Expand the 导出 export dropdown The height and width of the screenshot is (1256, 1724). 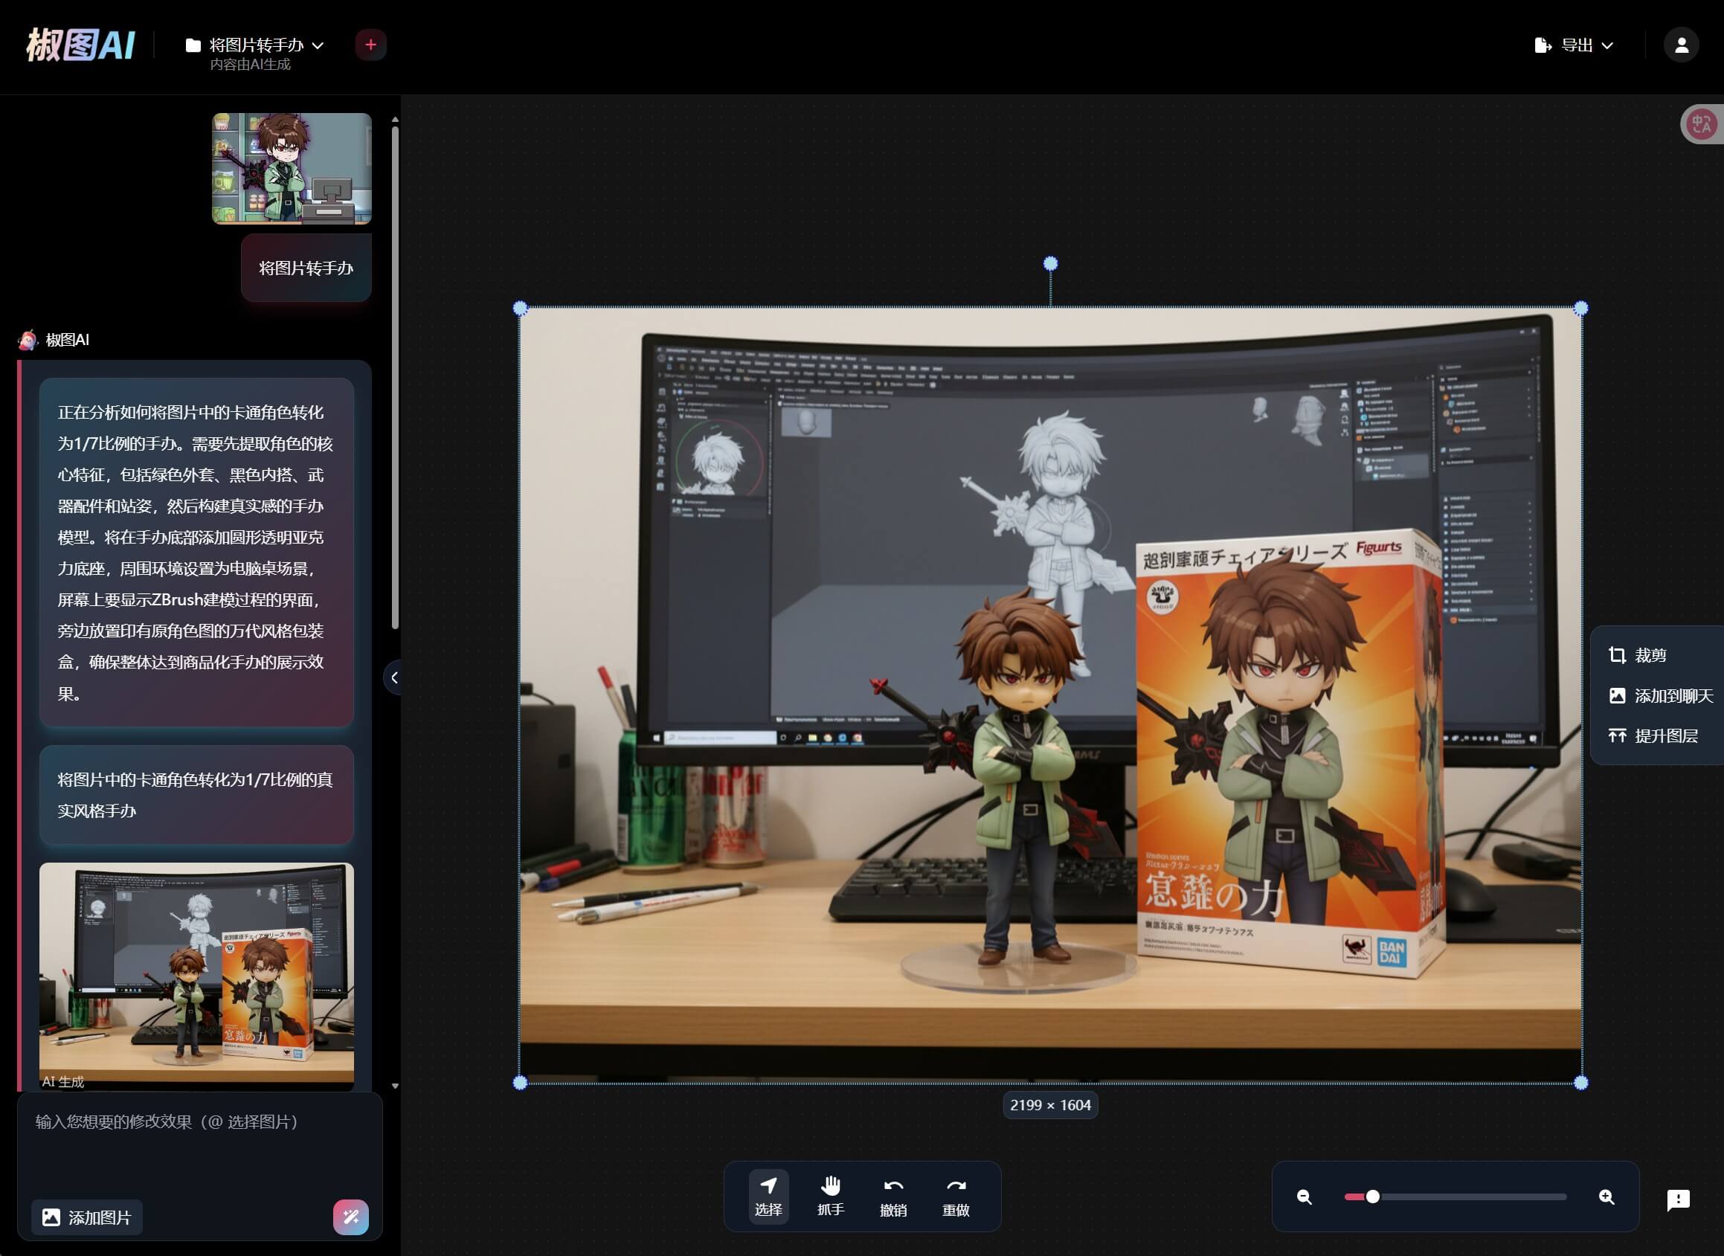tap(1574, 45)
